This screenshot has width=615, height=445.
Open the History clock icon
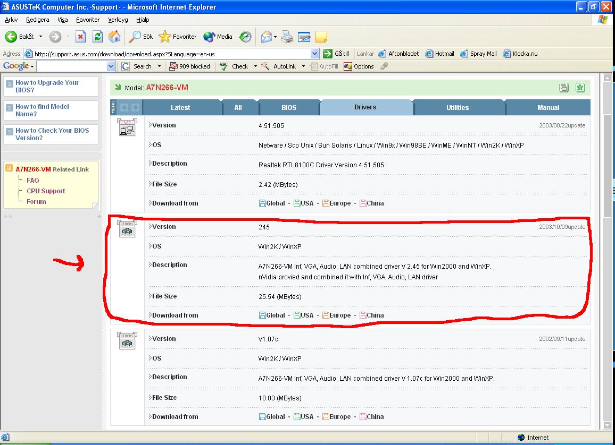[246, 37]
